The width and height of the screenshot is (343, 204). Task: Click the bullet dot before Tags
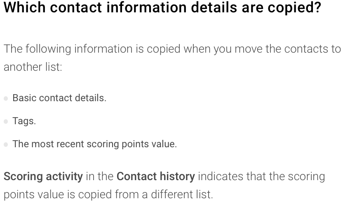tap(6, 121)
